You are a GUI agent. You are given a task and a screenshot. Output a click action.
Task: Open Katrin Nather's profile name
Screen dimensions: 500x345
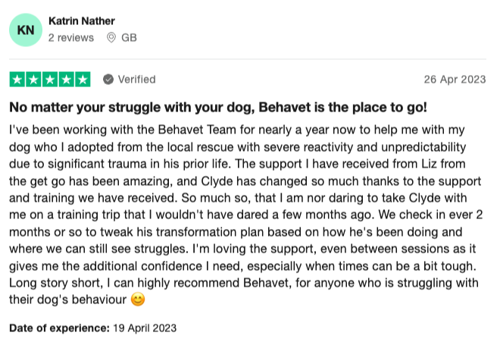point(82,21)
